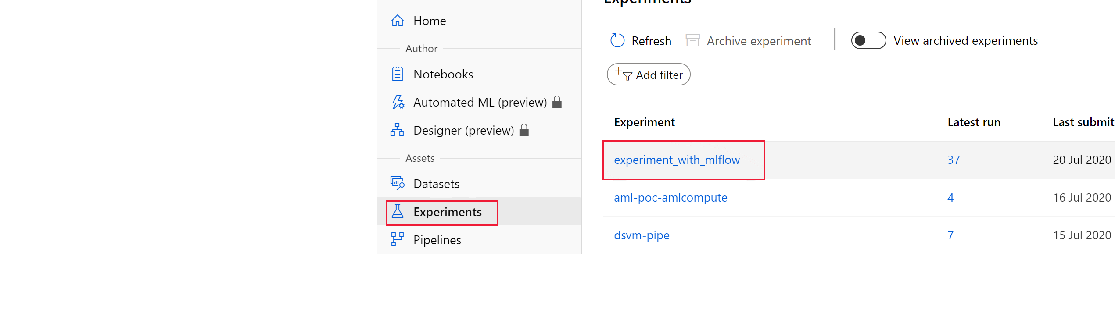
Task: Click the Notebooks icon in sidebar
Action: point(398,74)
